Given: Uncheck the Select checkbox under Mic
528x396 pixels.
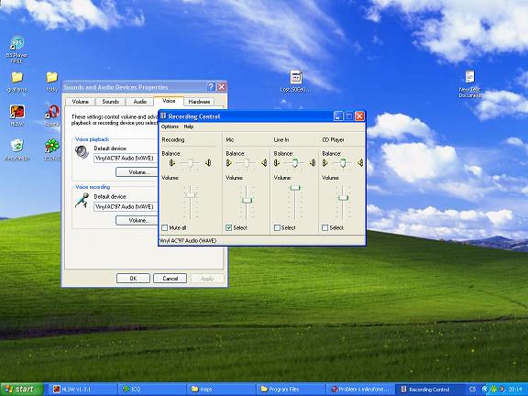Looking at the screenshot, I should (228, 228).
